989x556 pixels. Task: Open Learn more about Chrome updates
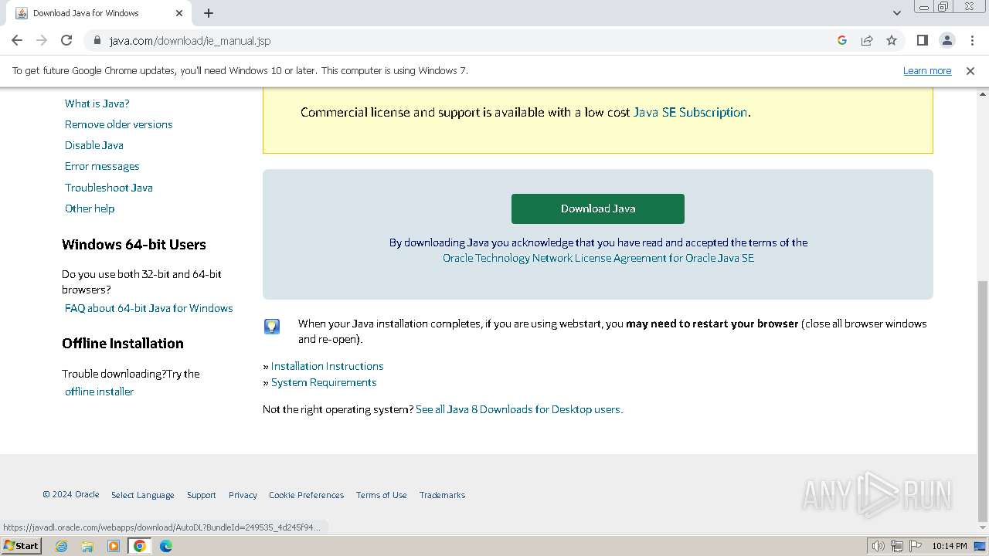927,70
